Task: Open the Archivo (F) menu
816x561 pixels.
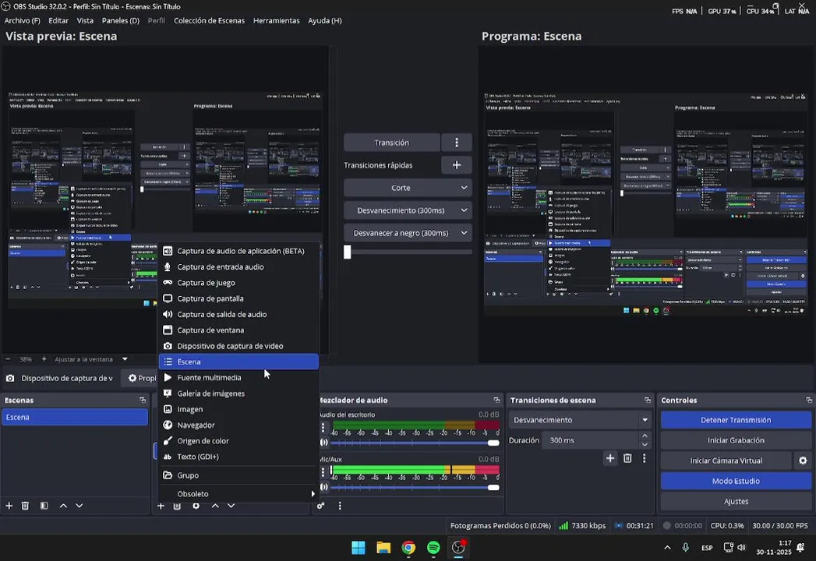Action: (x=23, y=21)
